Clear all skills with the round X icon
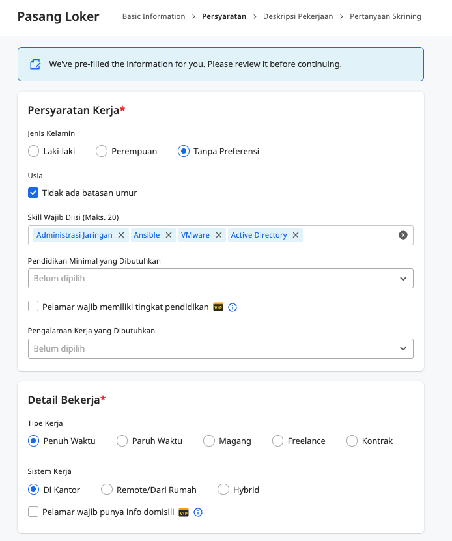 point(403,235)
